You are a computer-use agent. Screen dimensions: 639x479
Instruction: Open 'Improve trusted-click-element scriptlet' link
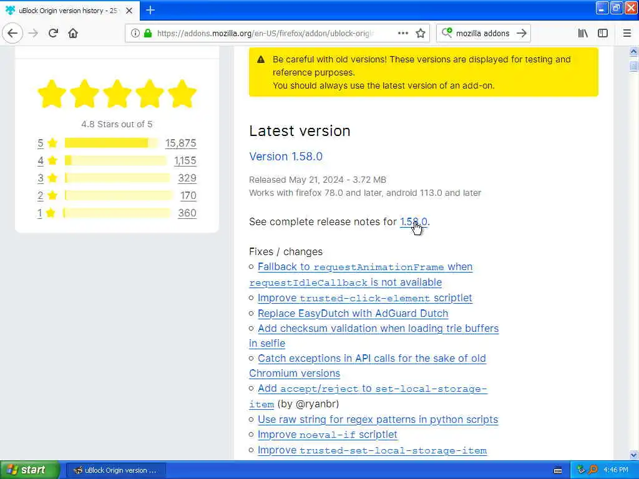coord(364,298)
